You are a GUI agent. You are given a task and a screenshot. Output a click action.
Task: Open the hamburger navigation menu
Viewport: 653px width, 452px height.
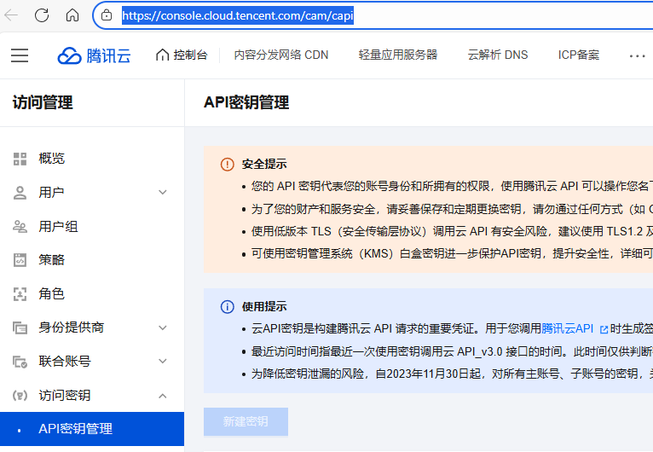click(x=20, y=55)
